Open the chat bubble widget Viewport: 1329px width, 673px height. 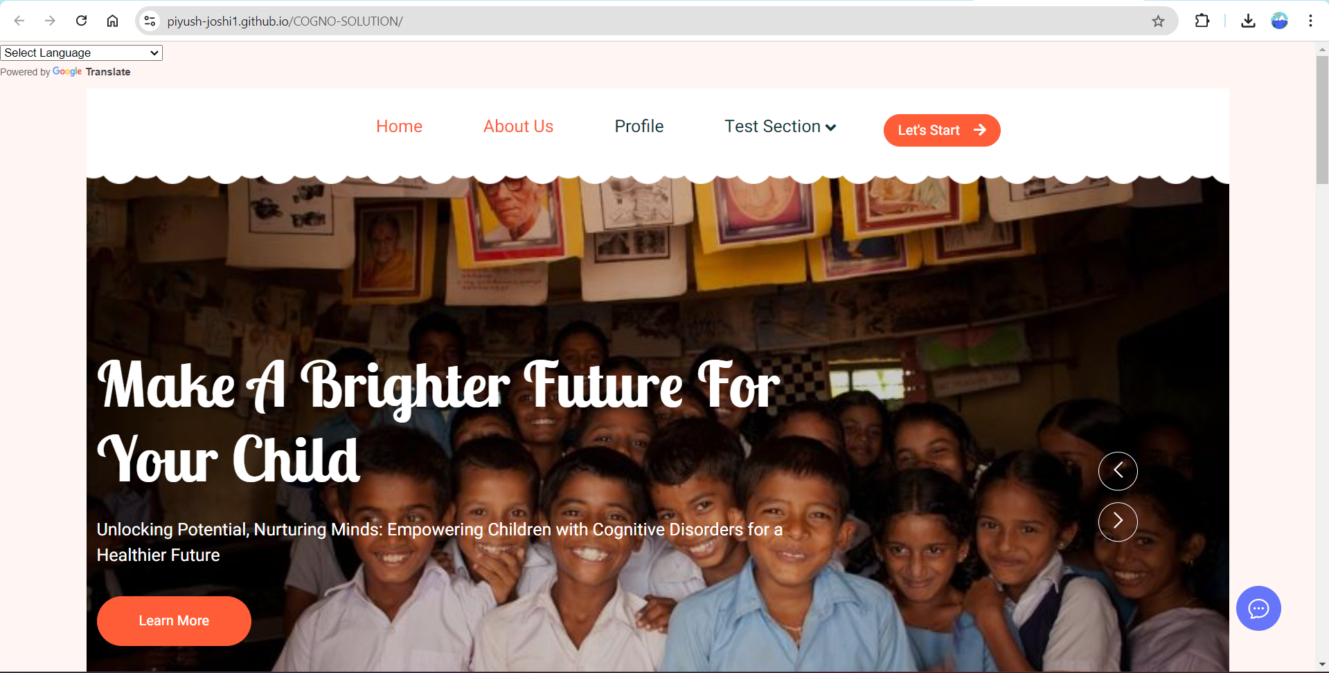(x=1258, y=608)
